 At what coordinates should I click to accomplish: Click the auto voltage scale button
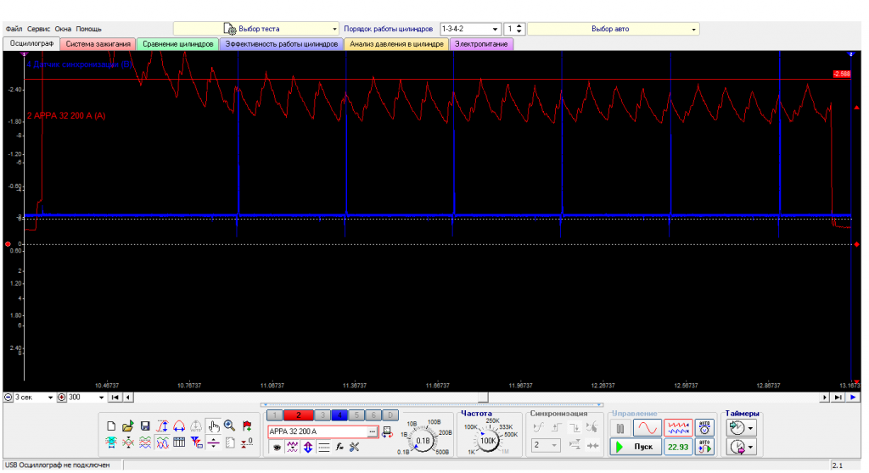(x=704, y=428)
